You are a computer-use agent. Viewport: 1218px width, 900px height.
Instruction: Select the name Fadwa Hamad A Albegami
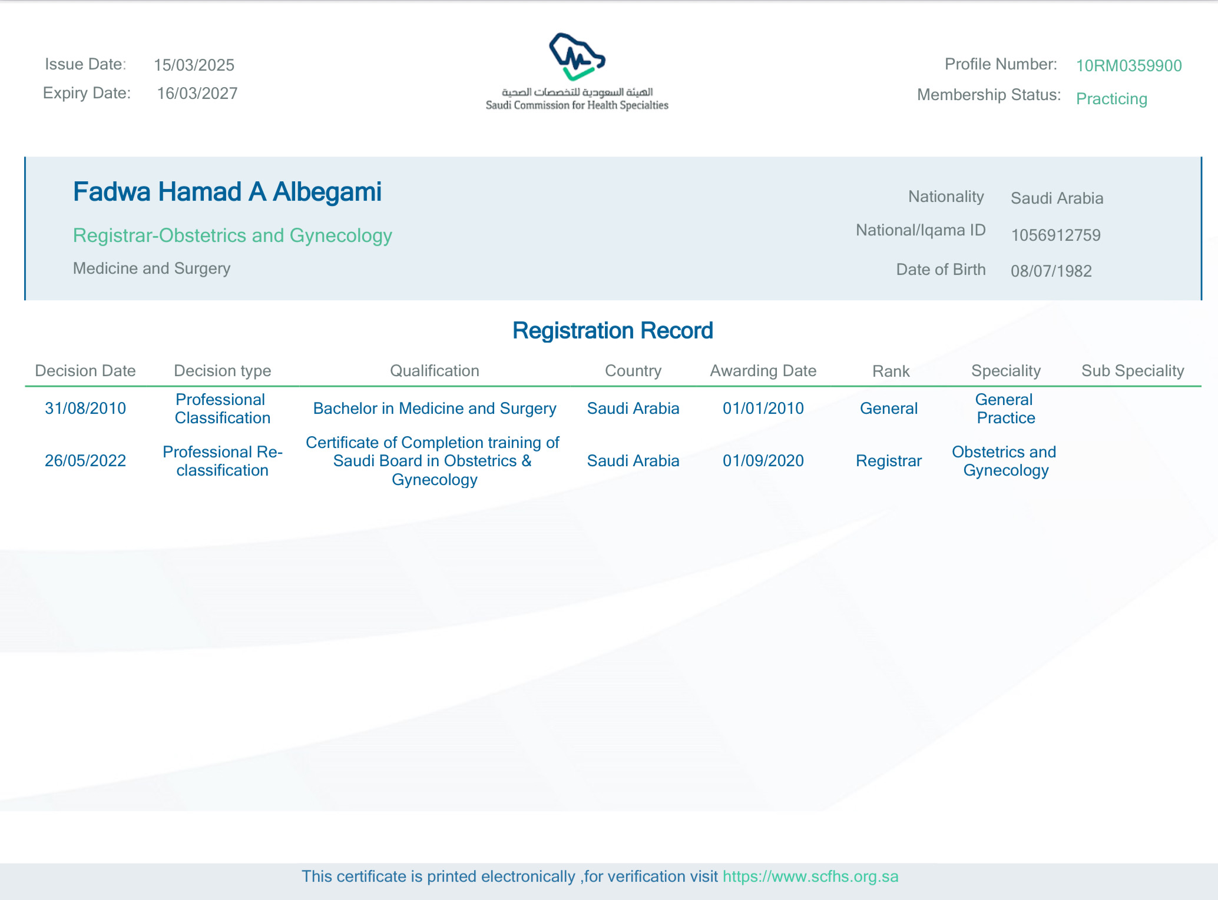(x=227, y=192)
